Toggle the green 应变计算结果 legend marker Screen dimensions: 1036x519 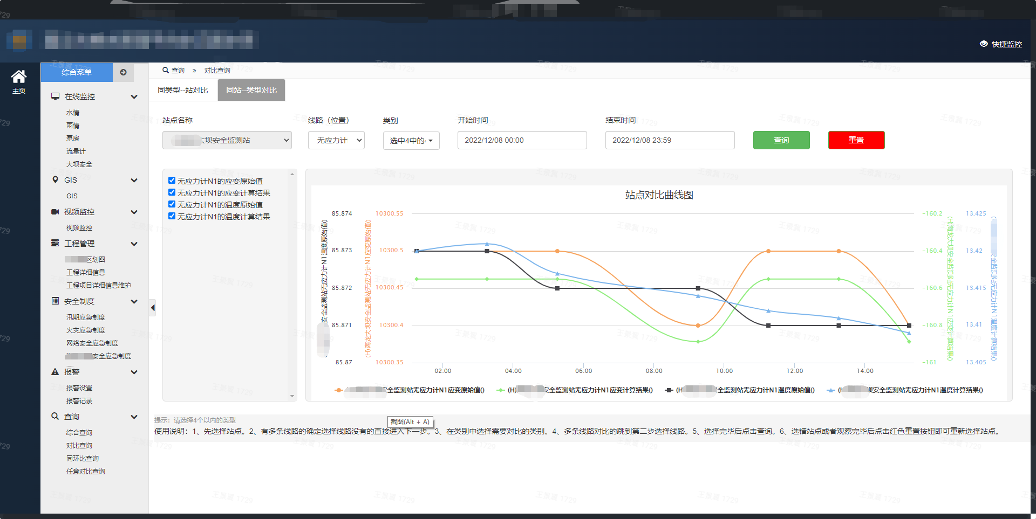[501, 390]
